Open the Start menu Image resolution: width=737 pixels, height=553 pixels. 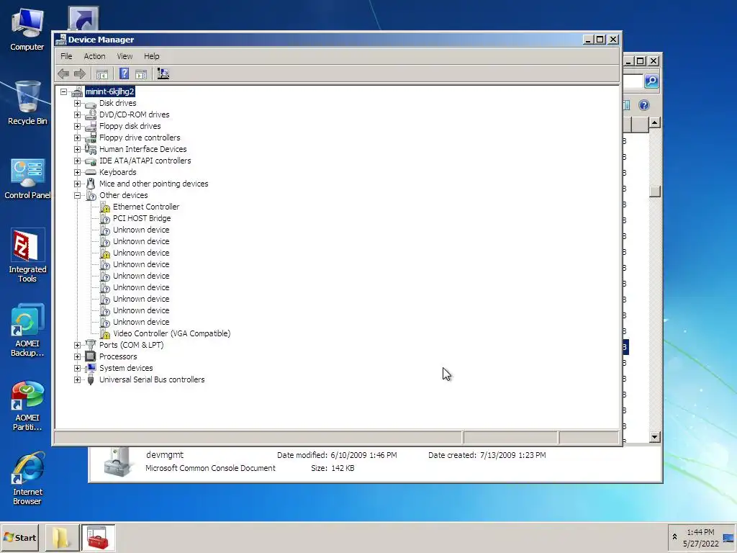point(19,537)
